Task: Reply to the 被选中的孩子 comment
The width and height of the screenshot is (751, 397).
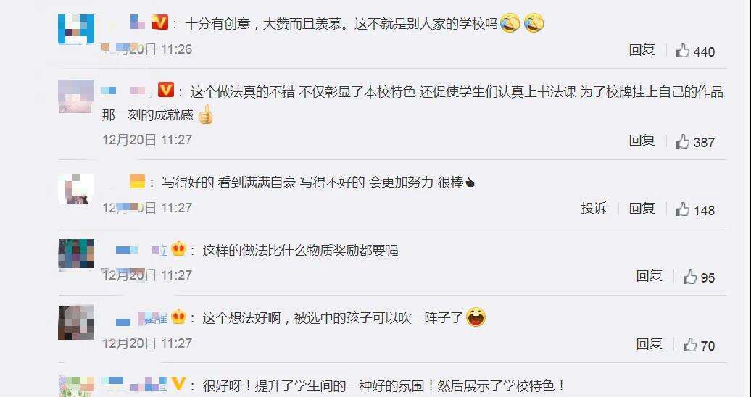Action: tap(650, 344)
